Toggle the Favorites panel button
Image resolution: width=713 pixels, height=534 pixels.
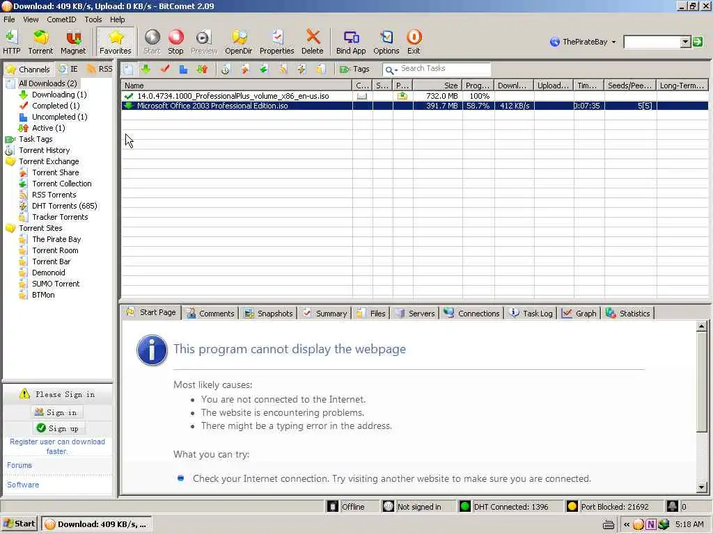click(116, 42)
